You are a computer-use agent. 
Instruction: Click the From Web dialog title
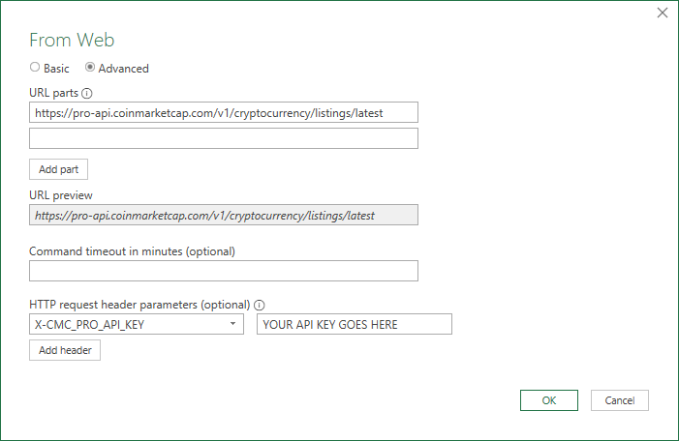coord(72,40)
